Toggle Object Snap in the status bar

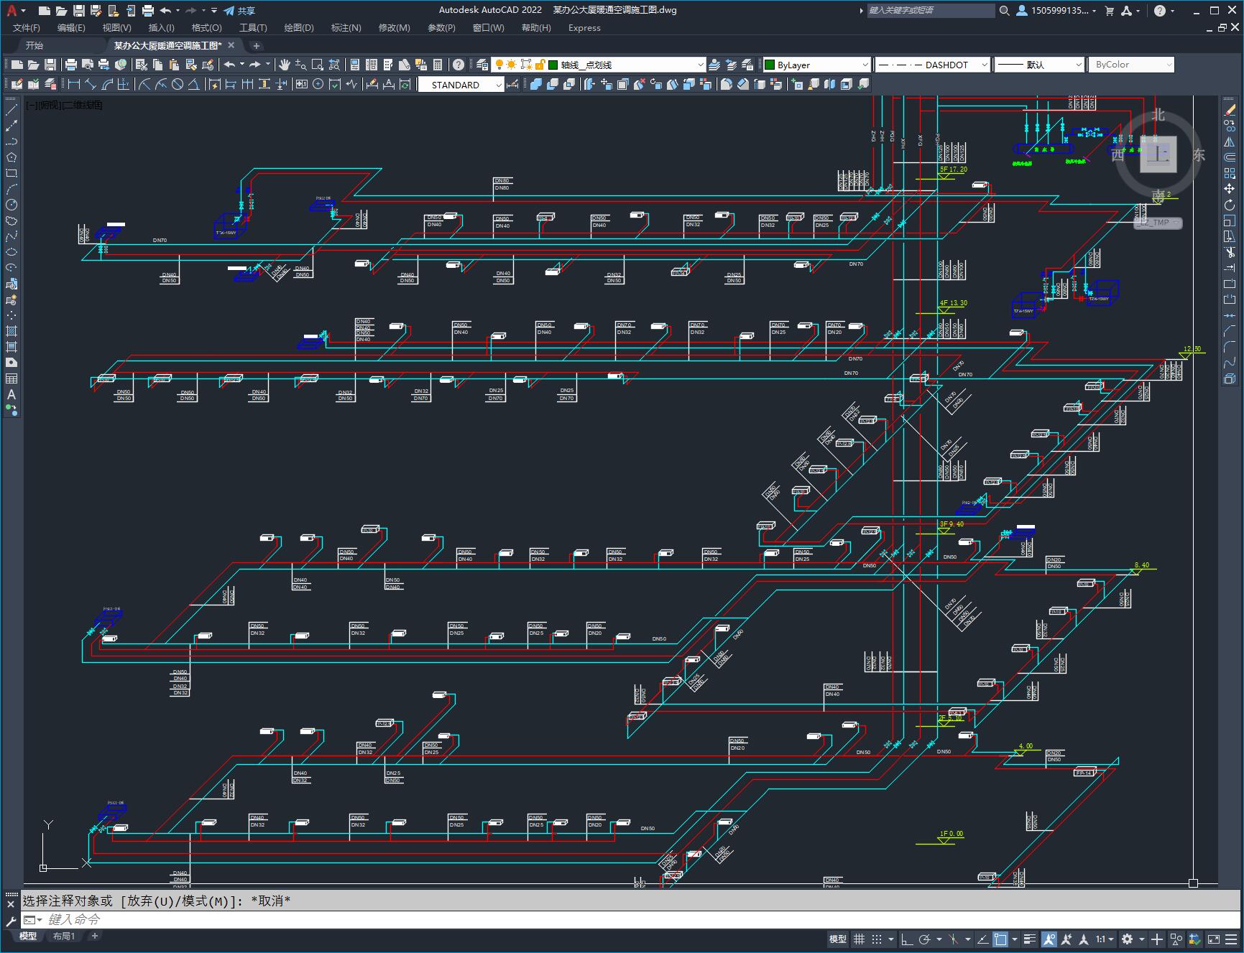click(1000, 939)
